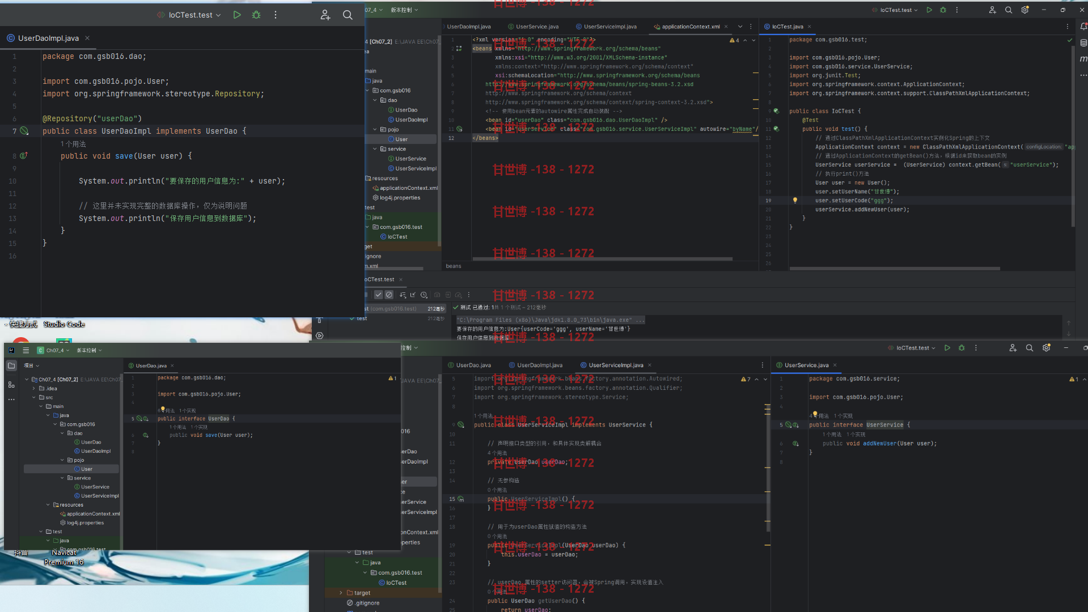Sort test results in run panel toolbar
Screen dimensions: 1088x612
click(x=403, y=295)
